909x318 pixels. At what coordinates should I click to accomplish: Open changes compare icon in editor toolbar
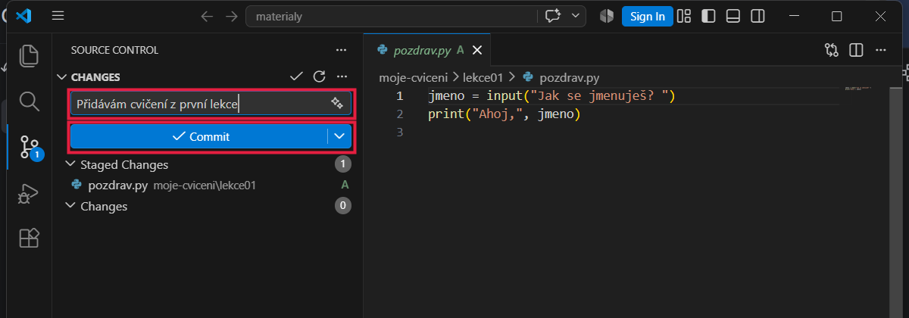click(x=832, y=50)
